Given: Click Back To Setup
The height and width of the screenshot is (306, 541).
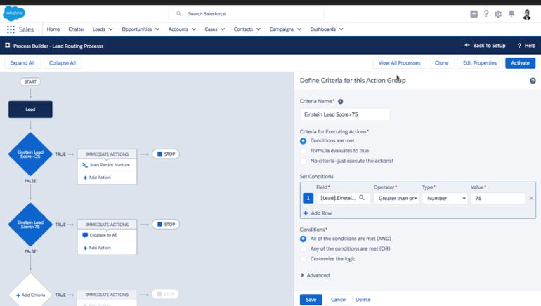Looking at the screenshot, I should (485, 46).
